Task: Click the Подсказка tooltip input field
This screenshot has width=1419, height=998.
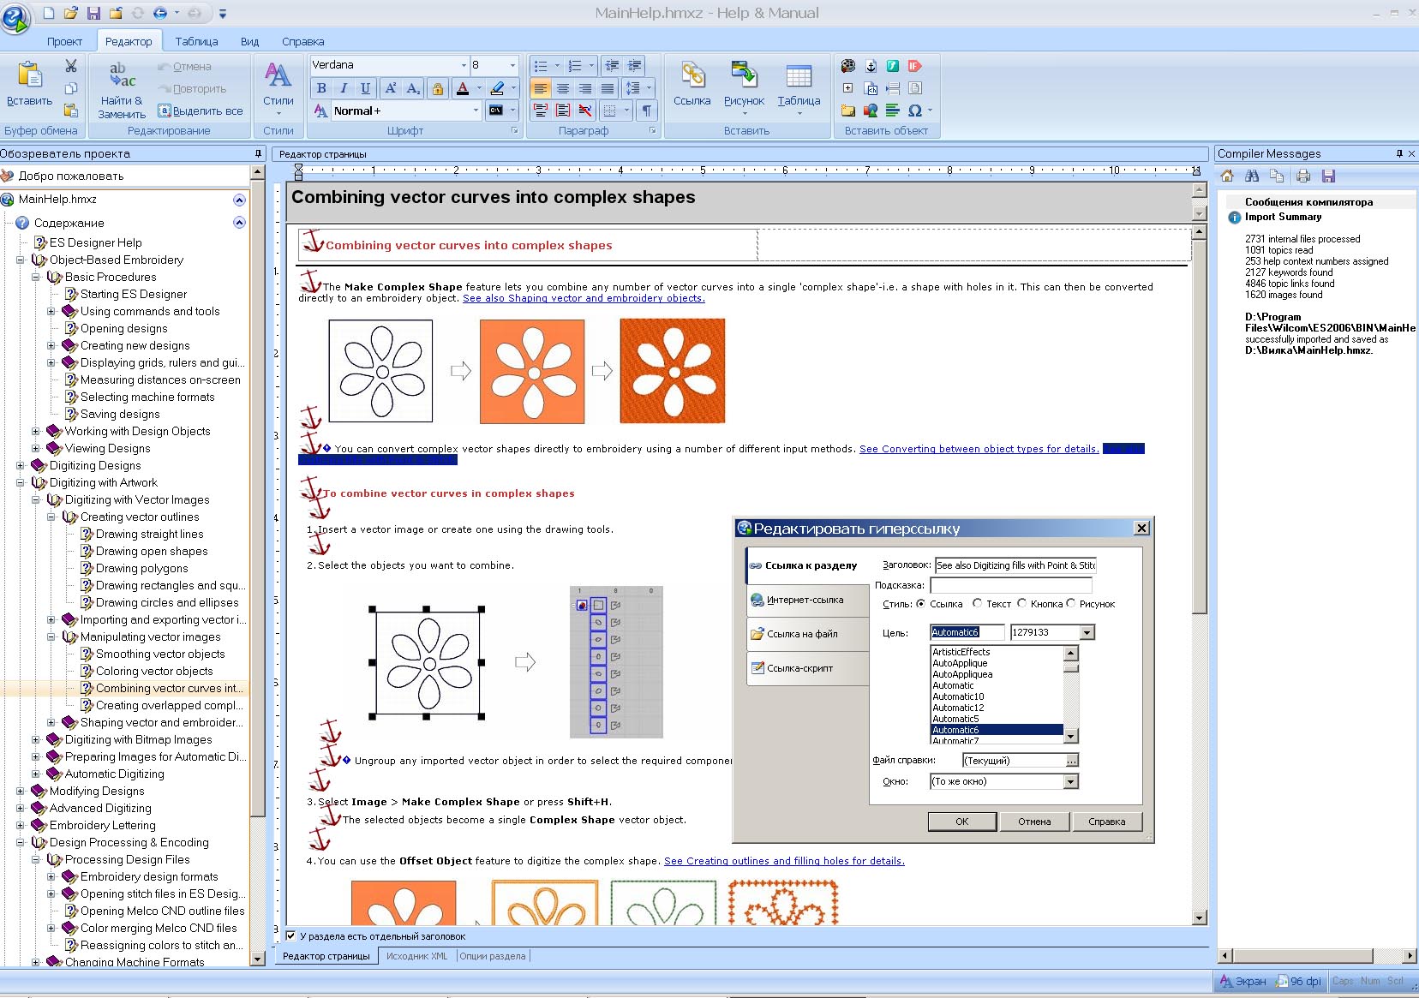Action: 1010,585
